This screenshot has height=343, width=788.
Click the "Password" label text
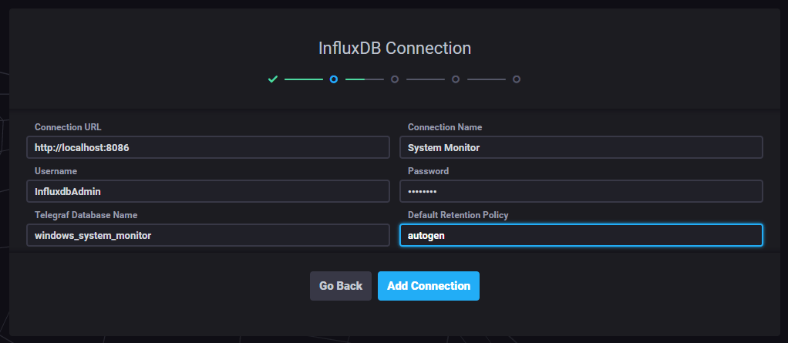(428, 171)
